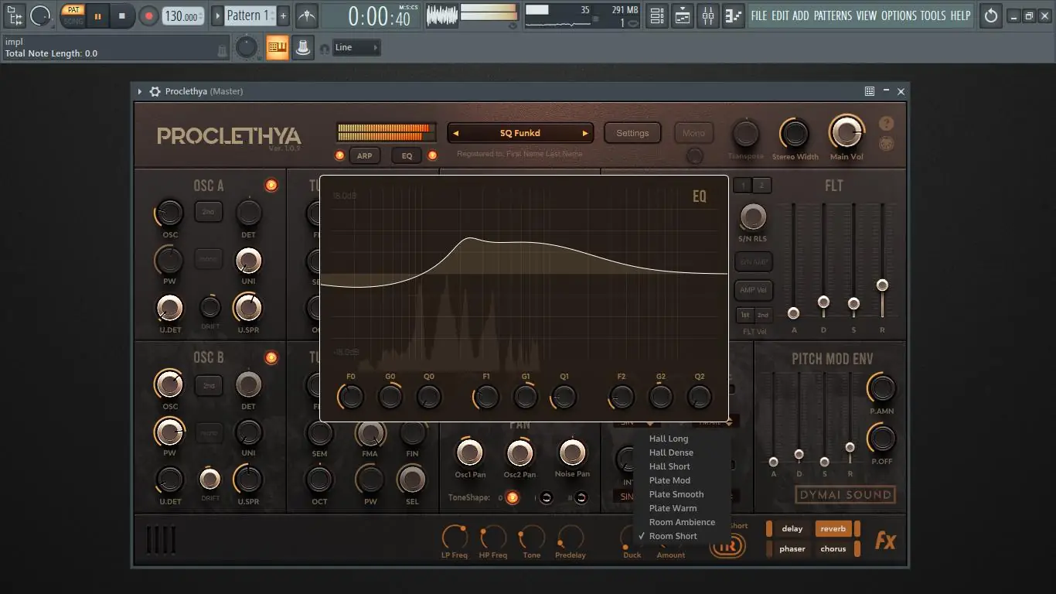This screenshot has width=1056, height=594.
Task: Add new pattern with plus button
Action: coord(283,15)
